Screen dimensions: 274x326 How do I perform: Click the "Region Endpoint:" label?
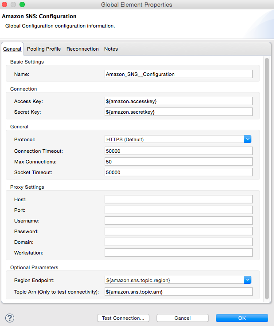(34, 280)
